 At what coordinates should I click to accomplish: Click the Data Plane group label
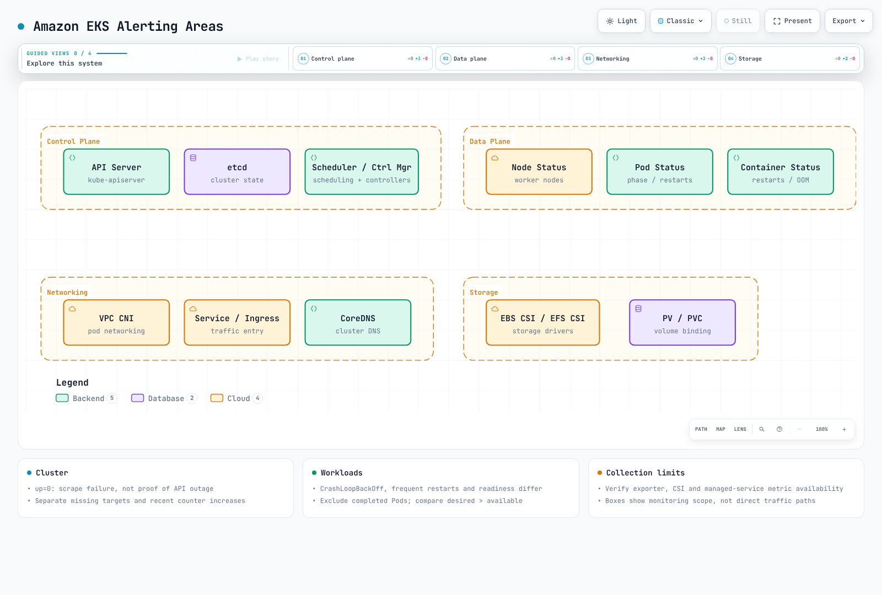[x=490, y=142]
